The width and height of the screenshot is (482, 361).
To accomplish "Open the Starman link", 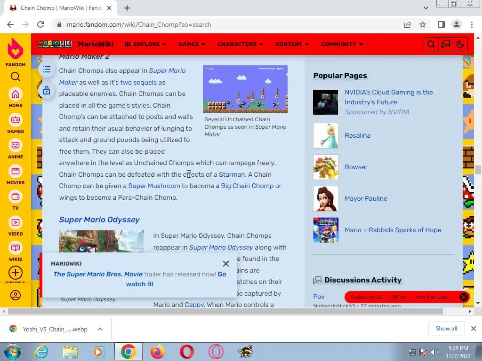I will (x=232, y=174).
